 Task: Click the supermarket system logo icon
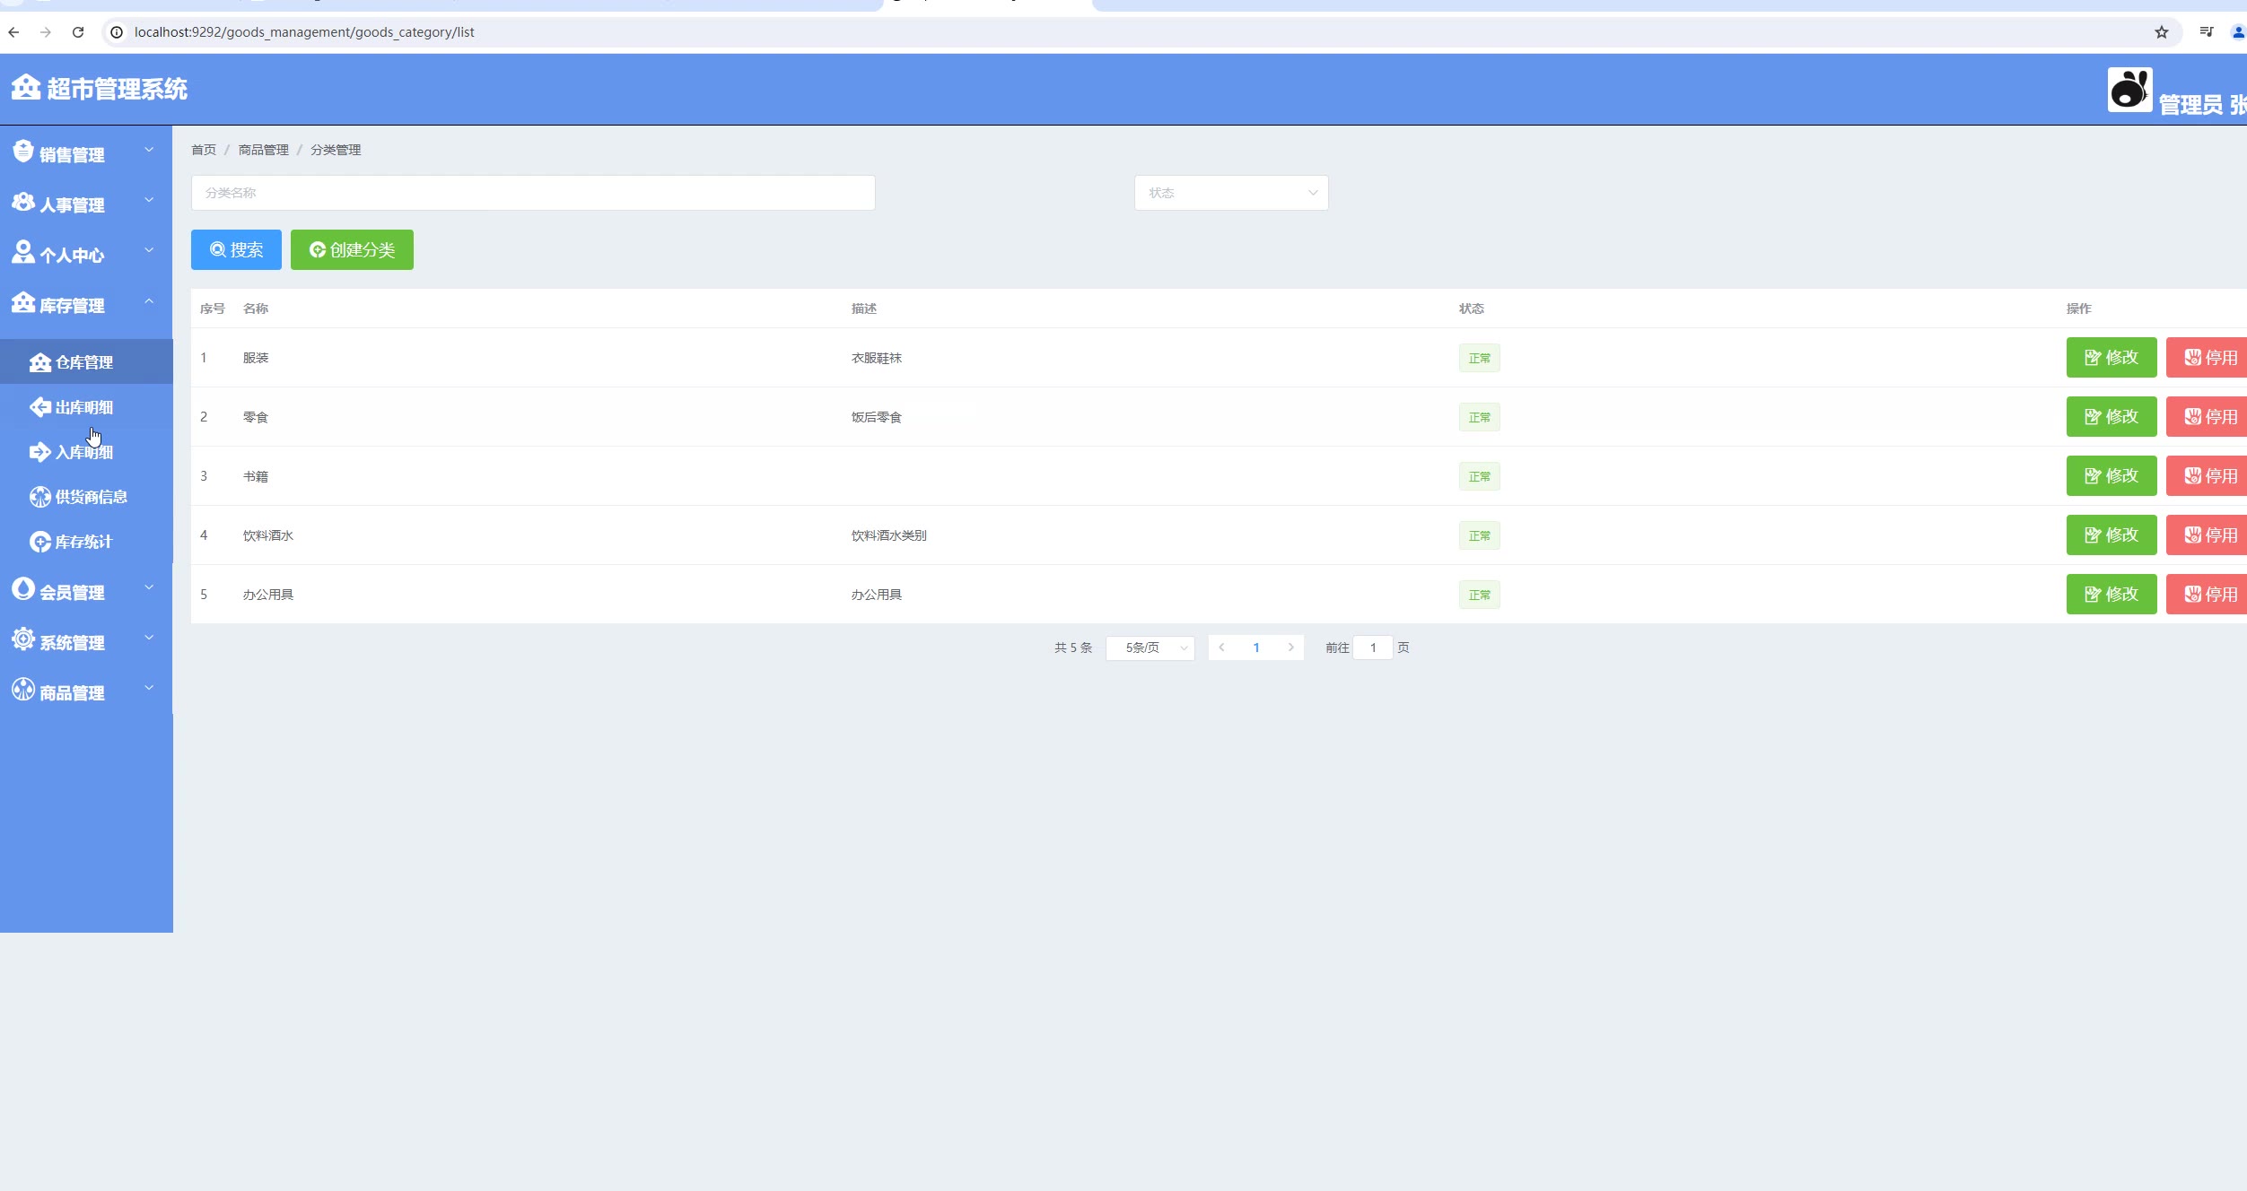[25, 88]
